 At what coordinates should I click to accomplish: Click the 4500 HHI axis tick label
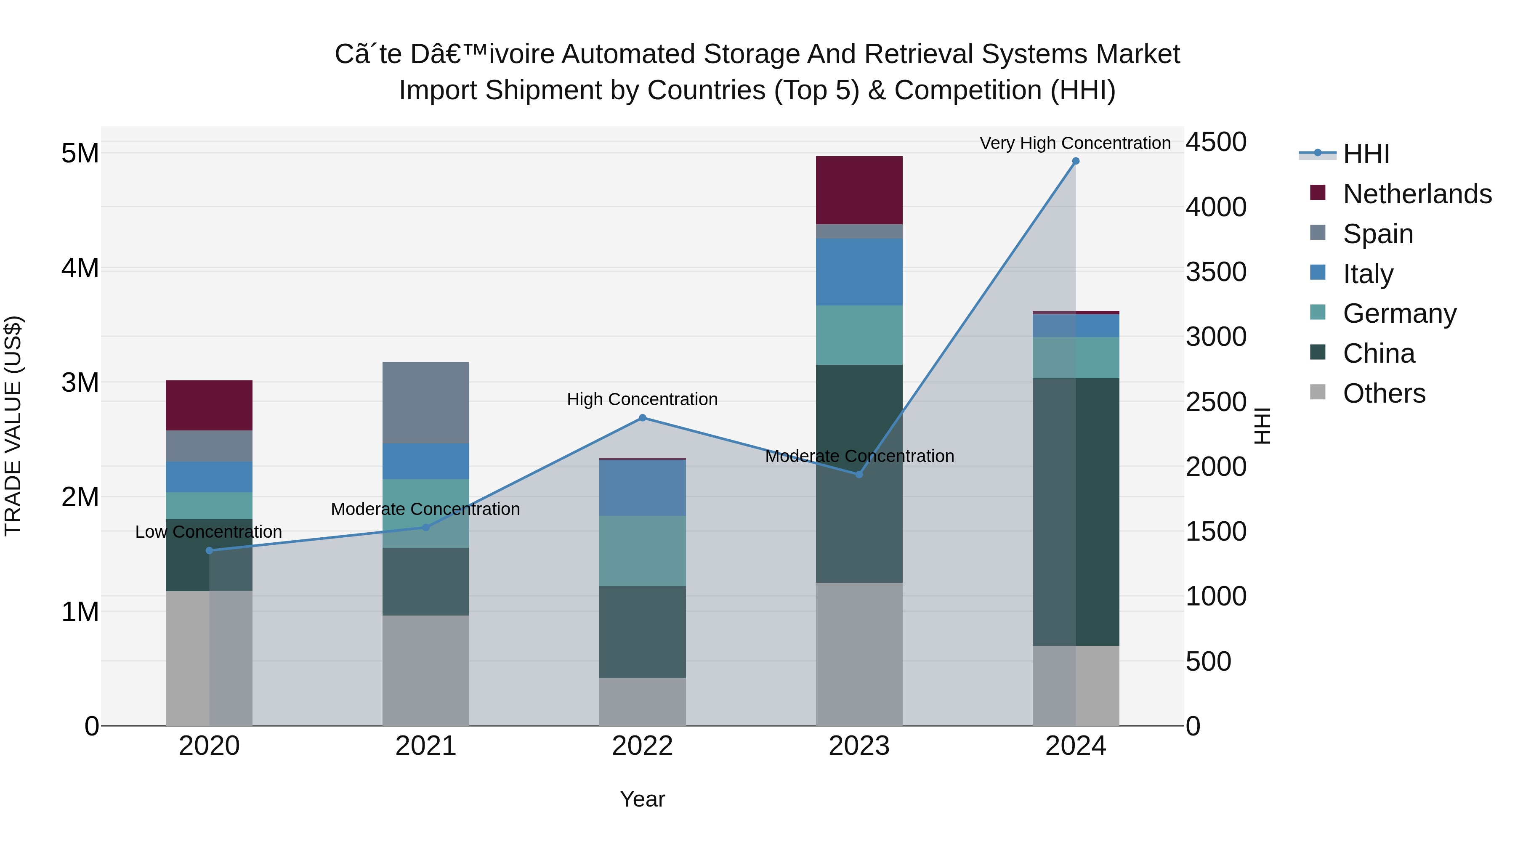pos(1216,142)
